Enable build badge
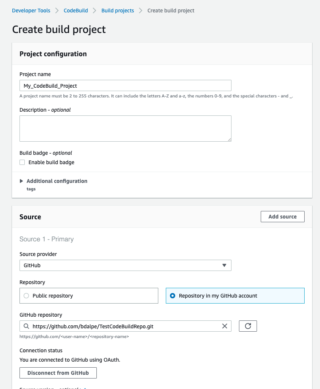The image size is (320, 389). 22,162
